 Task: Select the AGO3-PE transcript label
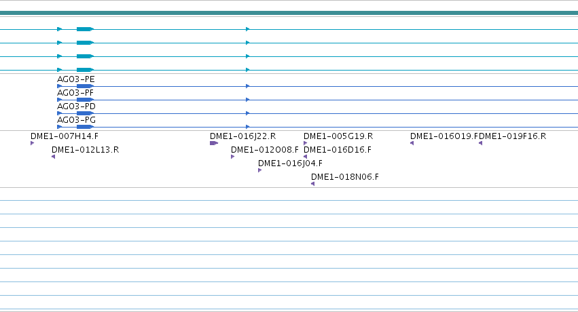pos(76,79)
